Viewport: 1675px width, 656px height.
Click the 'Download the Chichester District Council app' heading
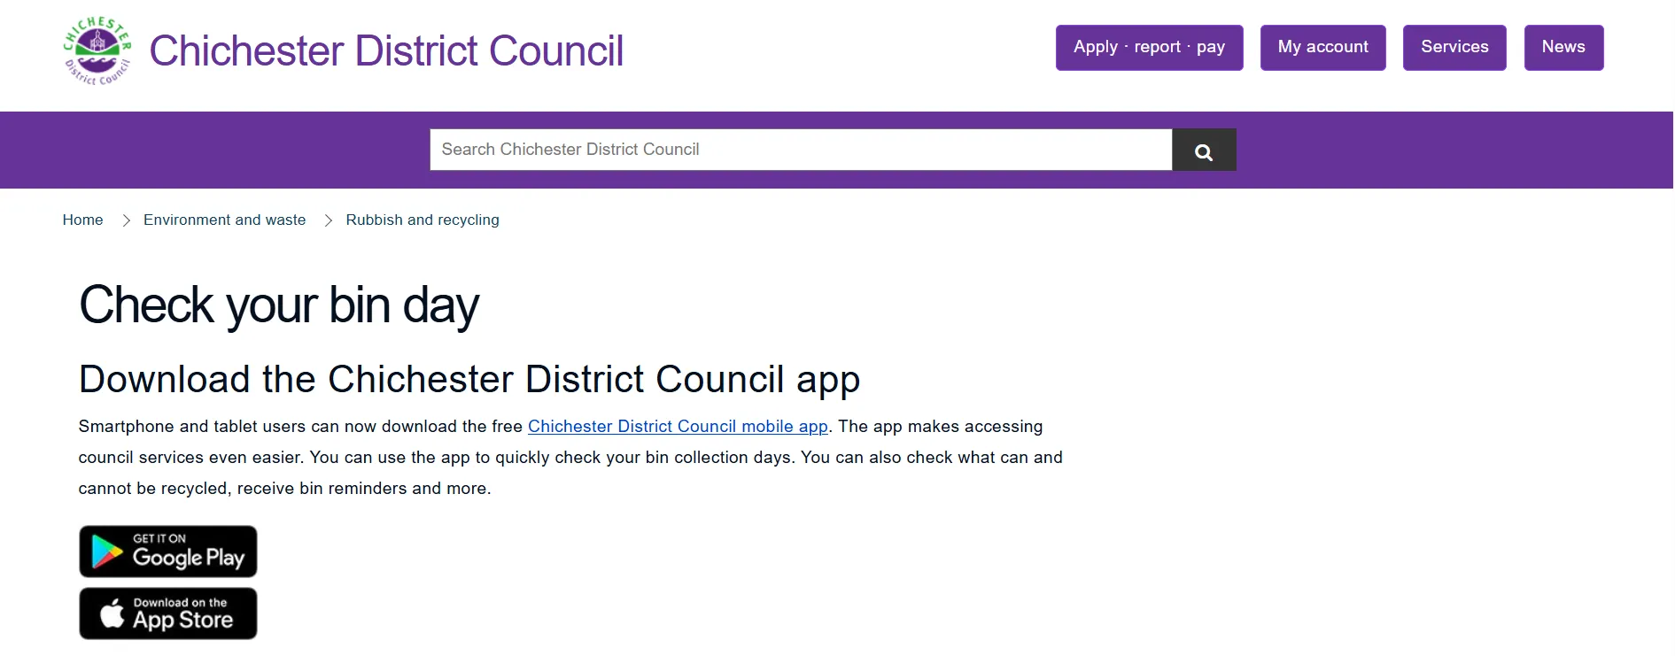(469, 380)
